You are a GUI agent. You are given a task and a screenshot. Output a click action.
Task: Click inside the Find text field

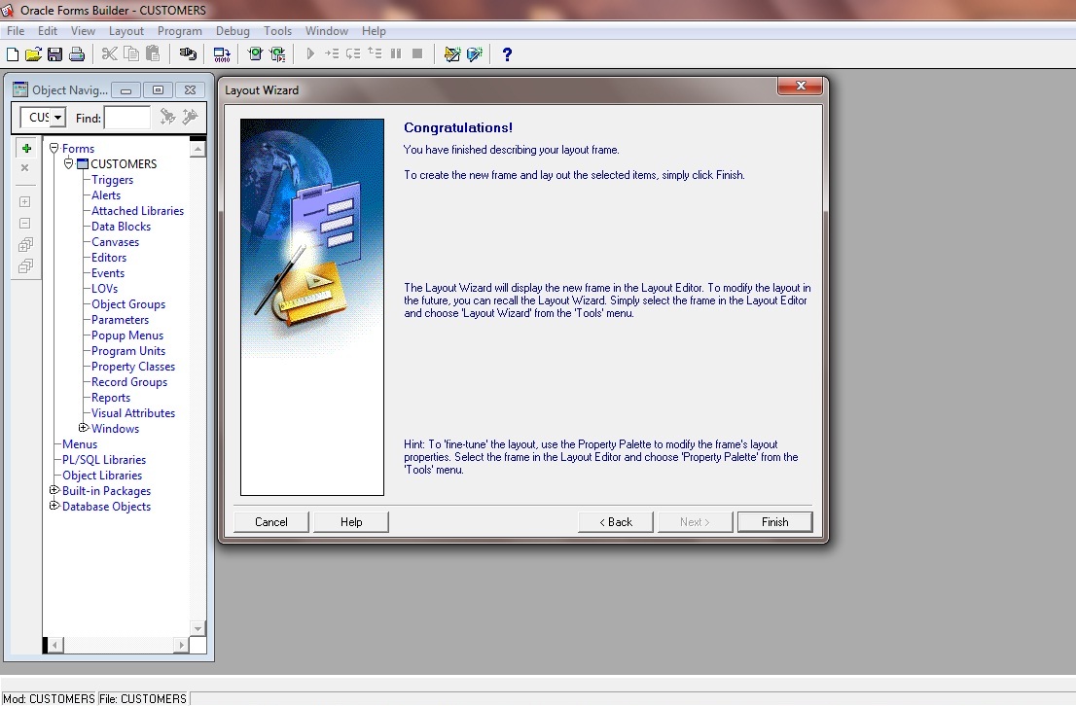pyautogui.click(x=127, y=117)
